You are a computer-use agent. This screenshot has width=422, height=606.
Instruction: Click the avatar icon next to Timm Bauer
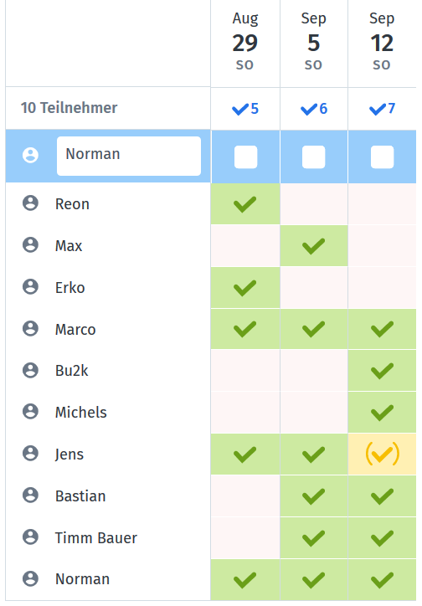click(30, 537)
